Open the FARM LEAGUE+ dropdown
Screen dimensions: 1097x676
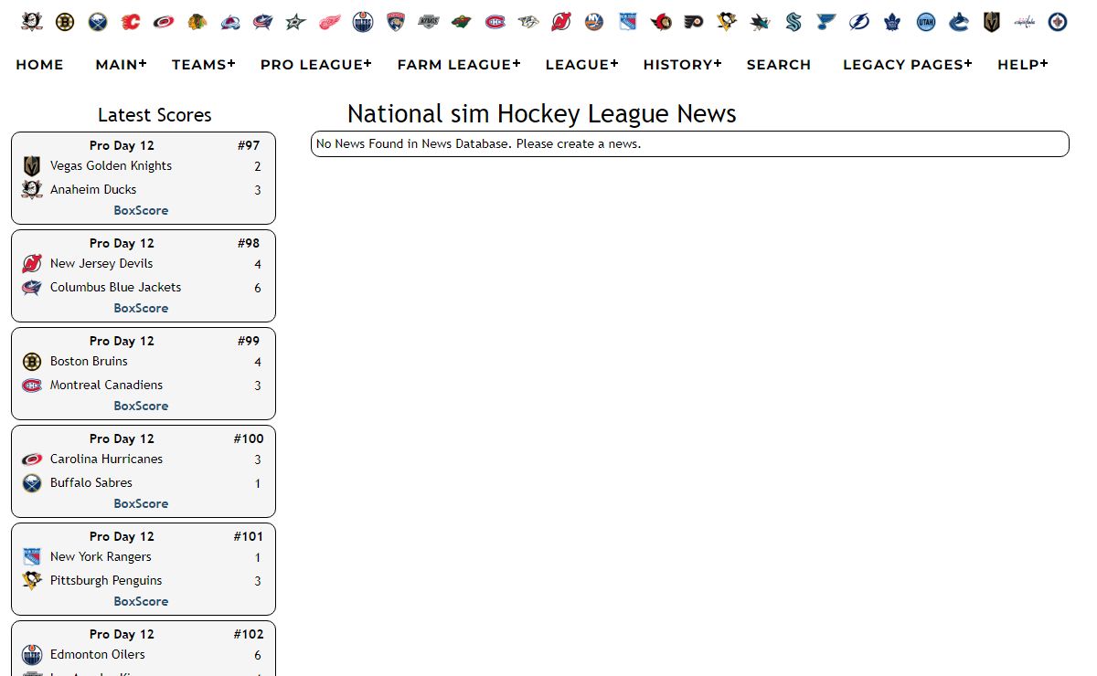pyautogui.click(x=459, y=64)
